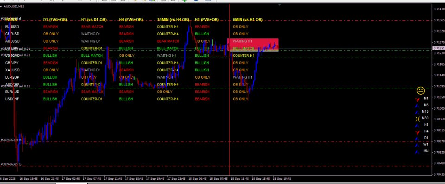Select the #397466369 tp order line label
This screenshot has height=184, width=445.
click(11, 140)
